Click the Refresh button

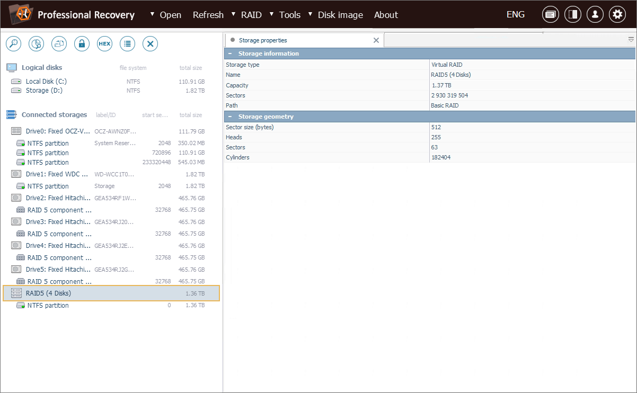[208, 15]
